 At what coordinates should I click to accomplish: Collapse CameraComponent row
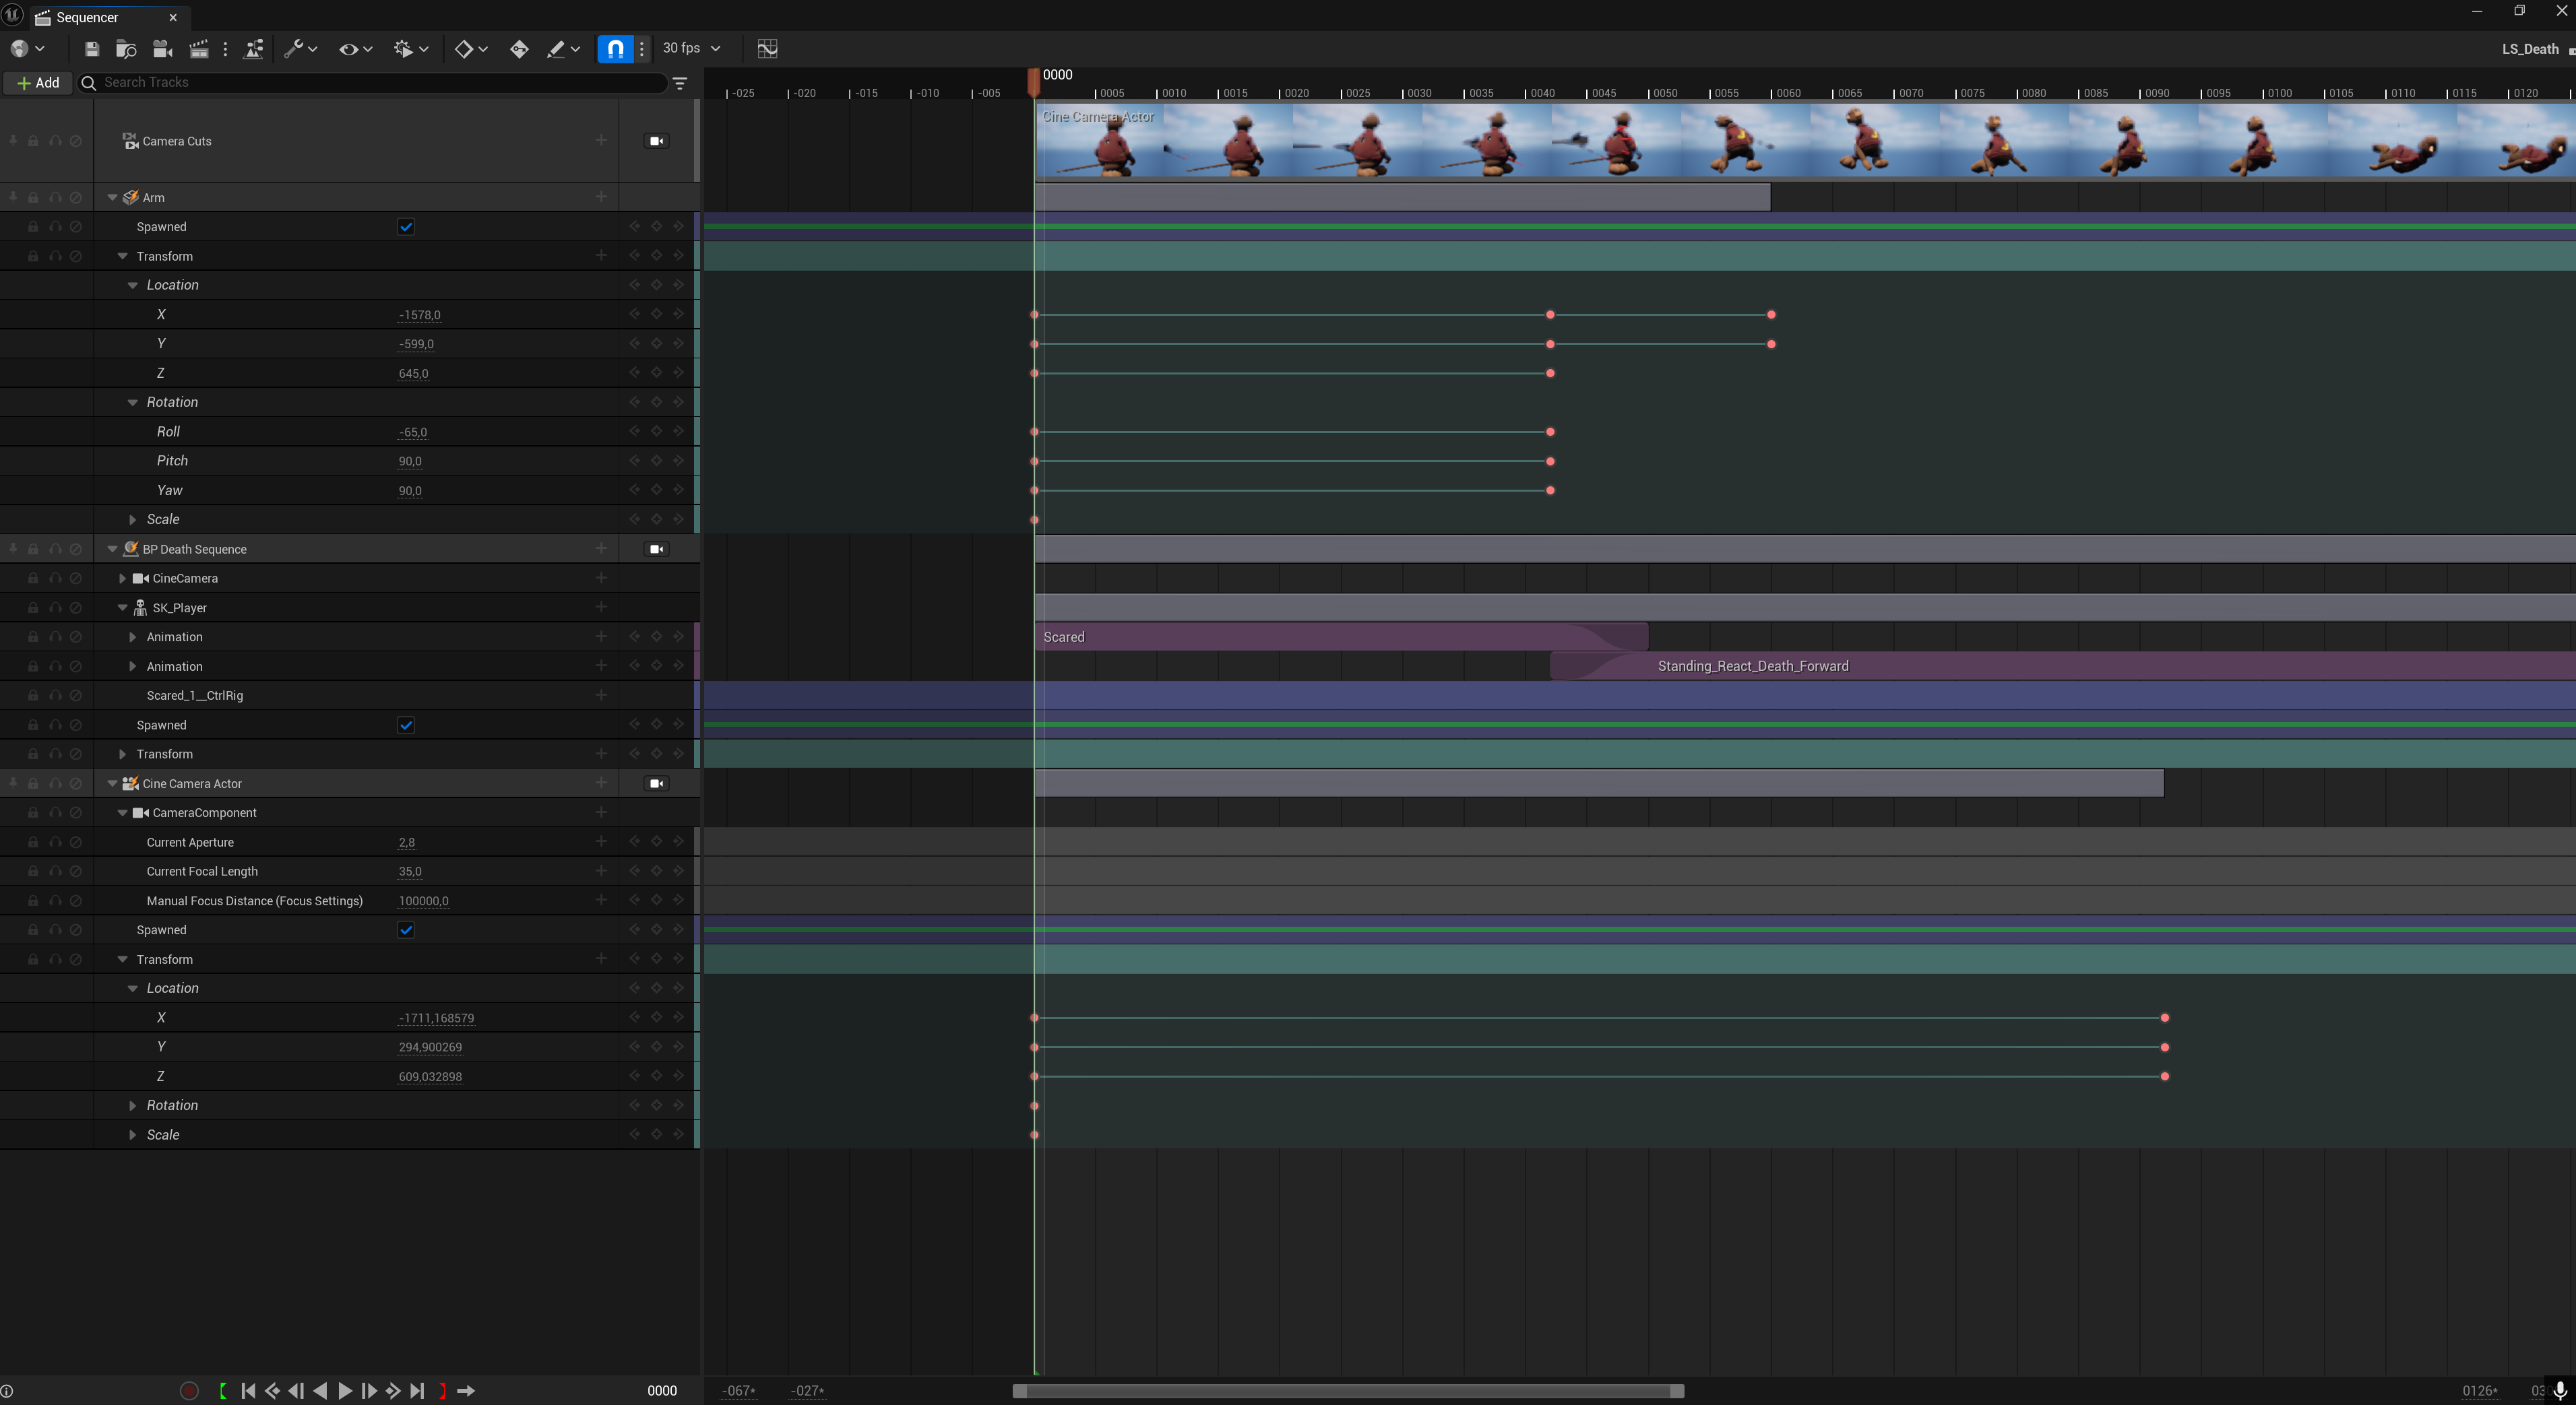pos(122,814)
